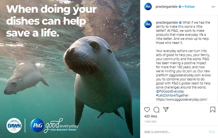This screenshot has width=218, height=138.
Task: Click the P&G avatar beside the caption
Action: click(148, 24)
